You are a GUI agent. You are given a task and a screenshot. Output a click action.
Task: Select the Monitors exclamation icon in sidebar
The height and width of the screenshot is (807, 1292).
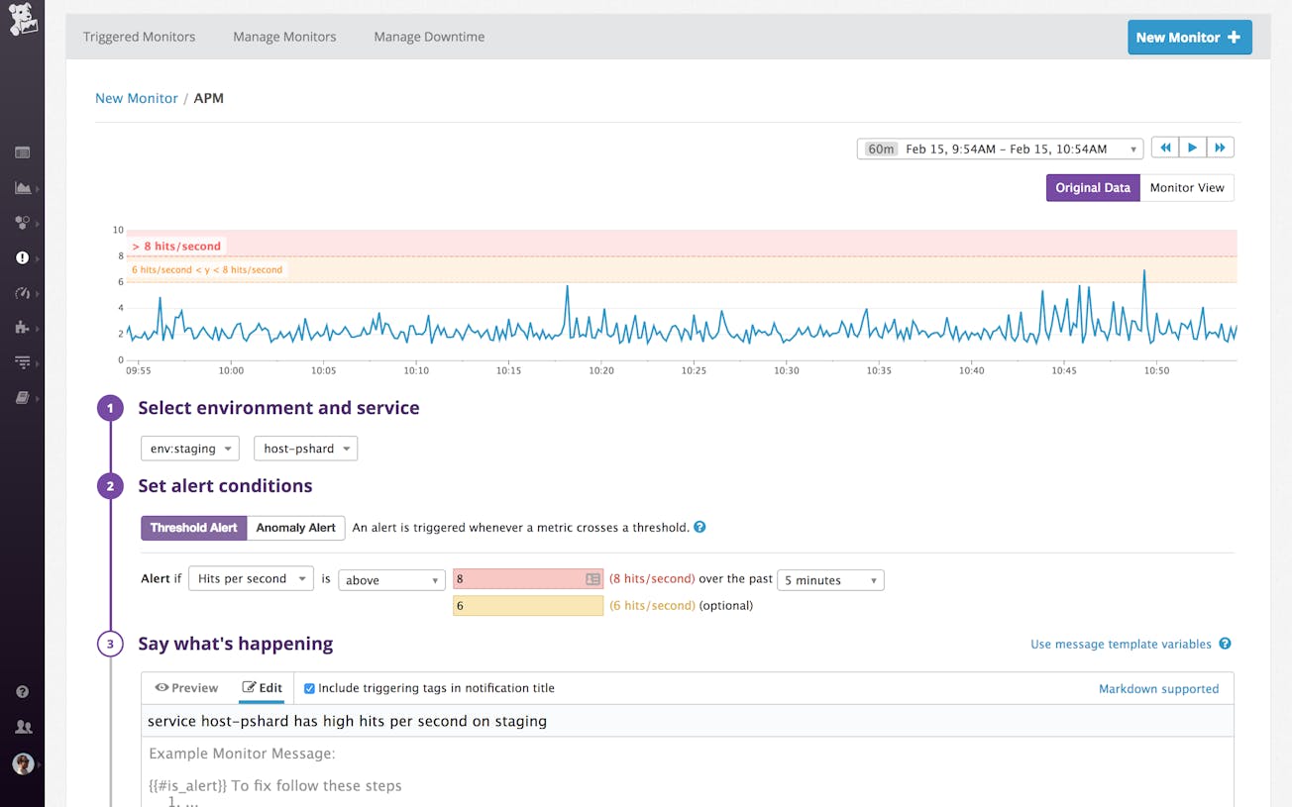coord(22,257)
